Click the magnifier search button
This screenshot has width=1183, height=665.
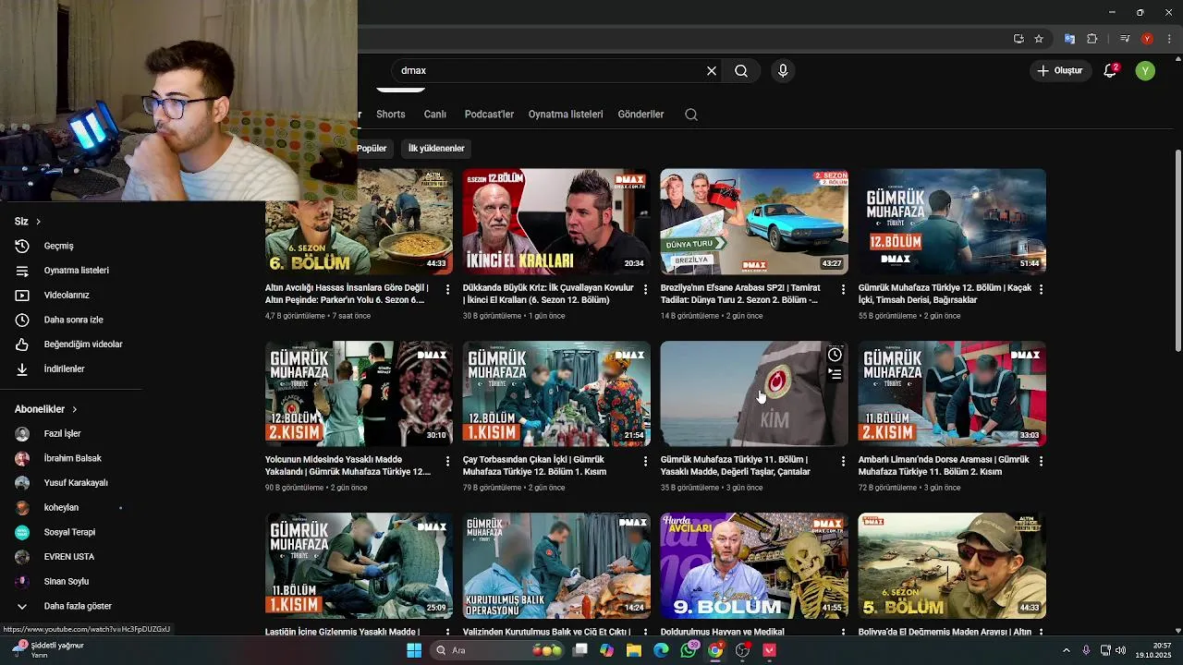(x=741, y=71)
